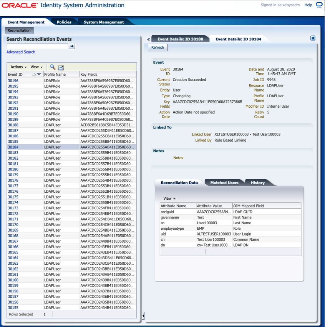Sort Event ID ascending arrow
The image size is (325, 327).
point(34,75)
